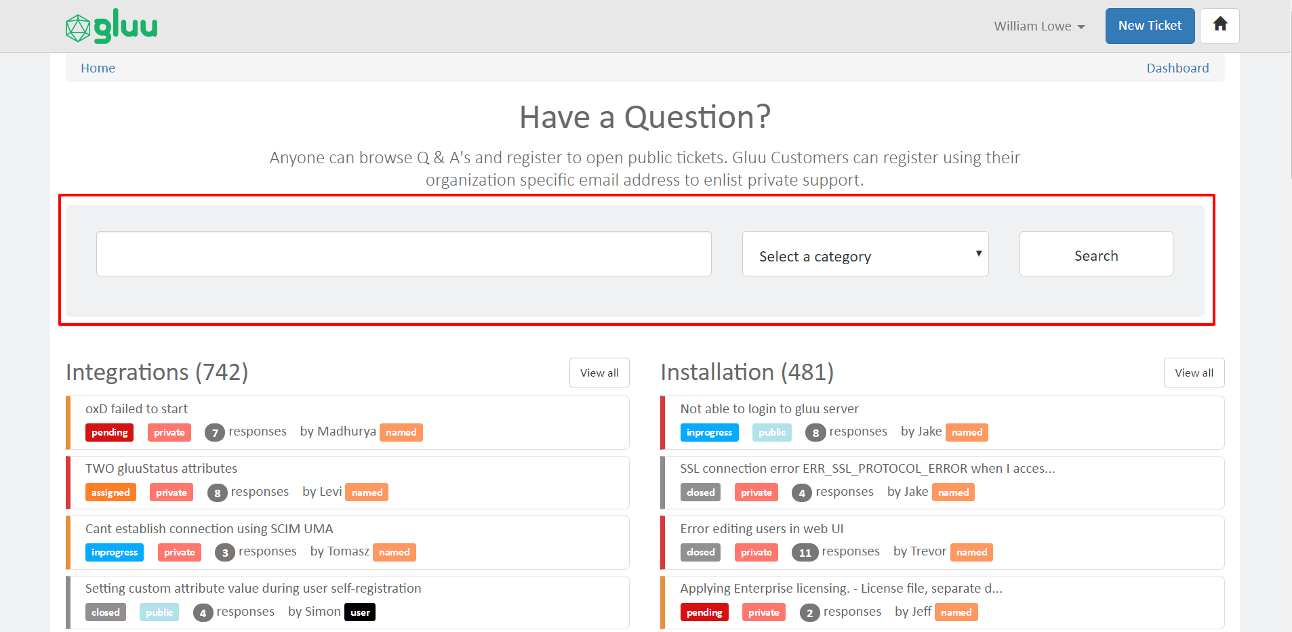Click the New Ticket button
The image size is (1292, 632).
[1150, 26]
